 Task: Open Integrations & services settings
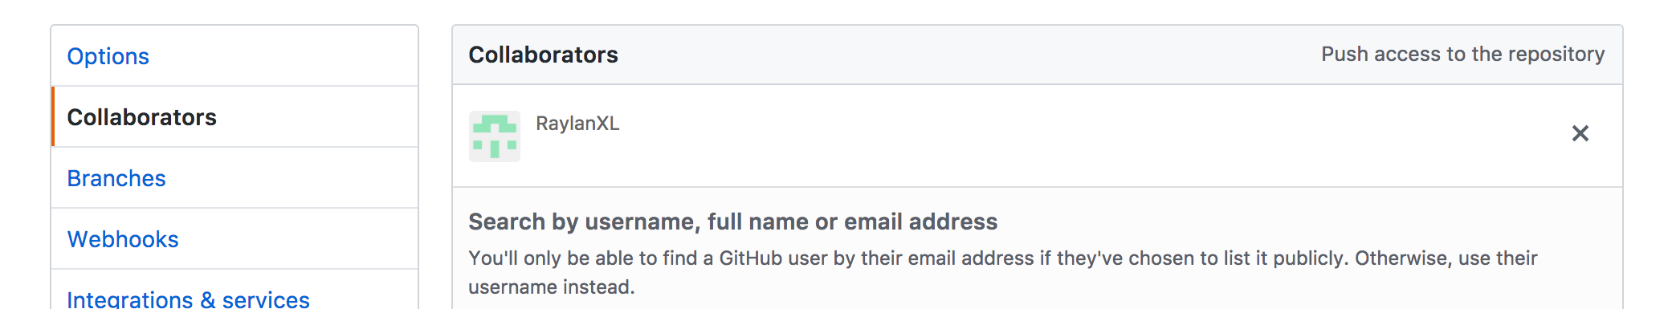tap(189, 299)
